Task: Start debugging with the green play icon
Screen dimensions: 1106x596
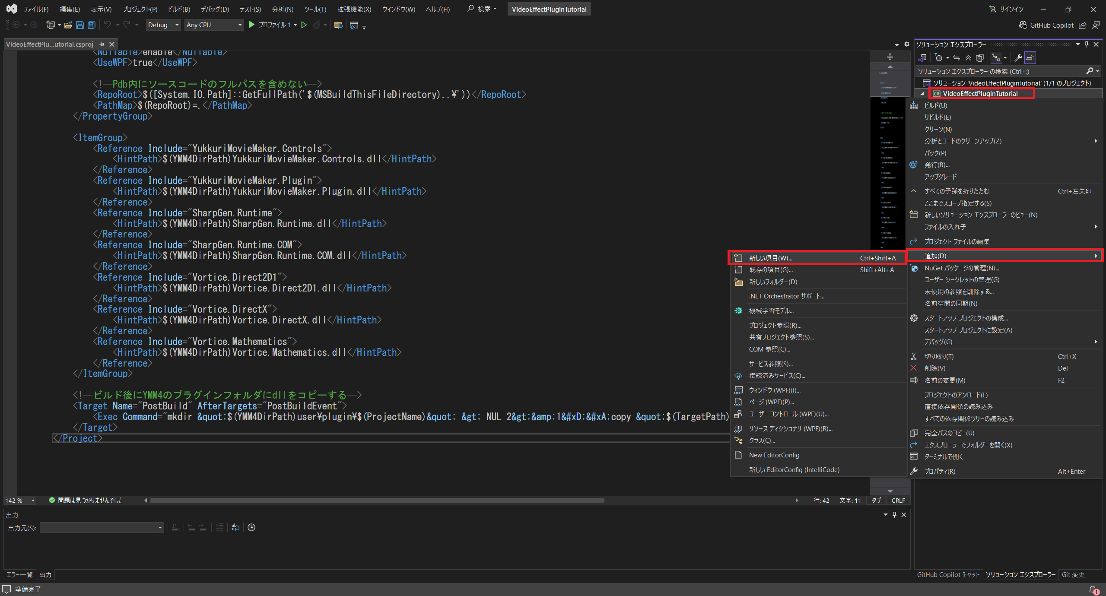Action: coord(251,25)
